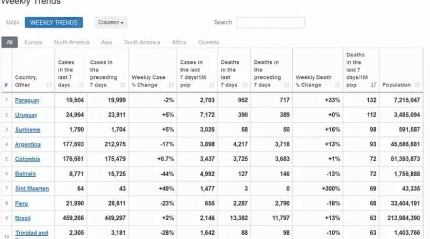Sort by Country, Other column
Image resolution: width=430 pixels, height=239 pixels.
pos(32,81)
